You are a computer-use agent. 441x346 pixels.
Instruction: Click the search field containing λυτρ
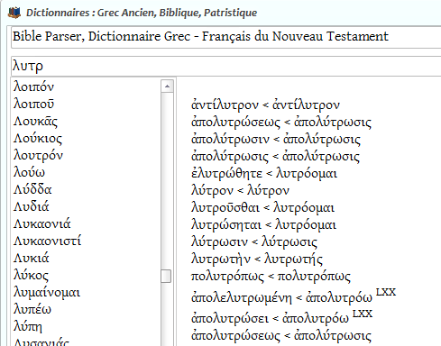point(226,66)
